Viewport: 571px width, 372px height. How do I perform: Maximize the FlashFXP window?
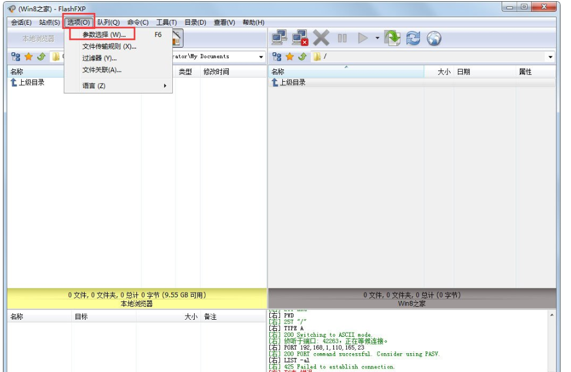coord(524,6)
